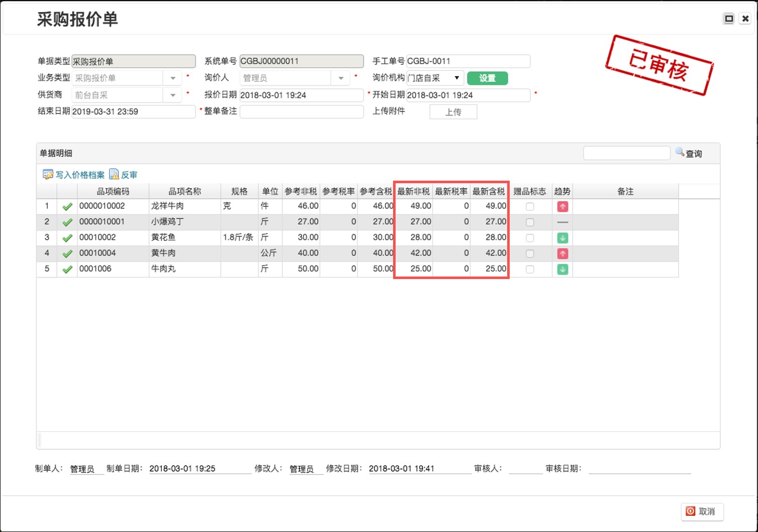Click green checkmark in row 黄花鱼
This screenshot has width=758, height=532.
[67, 238]
